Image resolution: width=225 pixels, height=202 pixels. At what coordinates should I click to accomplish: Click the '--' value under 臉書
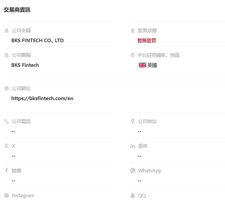coord(13,181)
